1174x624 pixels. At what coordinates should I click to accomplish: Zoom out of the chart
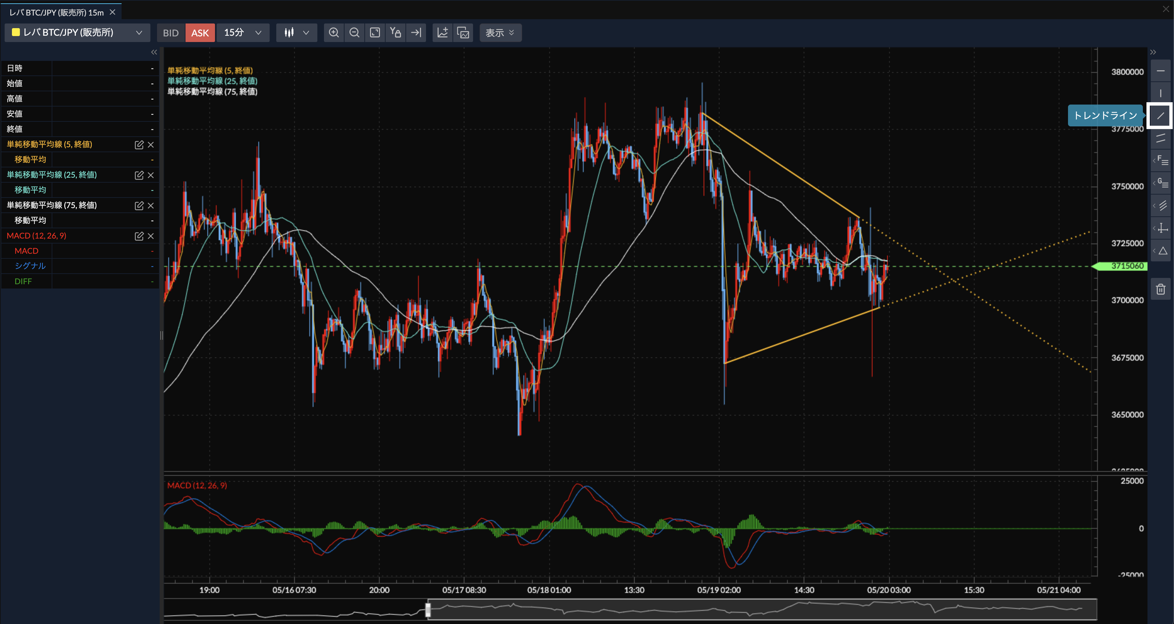(x=354, y=33)
